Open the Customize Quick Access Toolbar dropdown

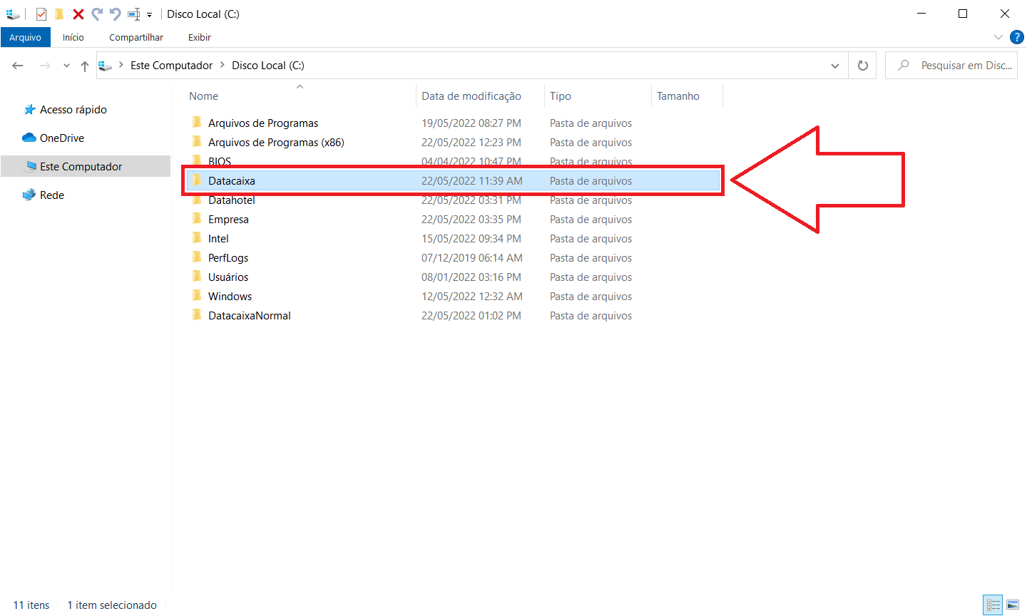pyautogui.click(x=150, y=15)
